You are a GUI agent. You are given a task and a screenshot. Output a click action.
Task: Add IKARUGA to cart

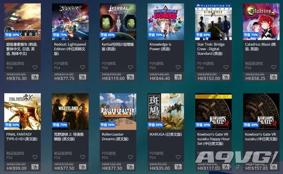pyautogui.click(x=178, y=167)
